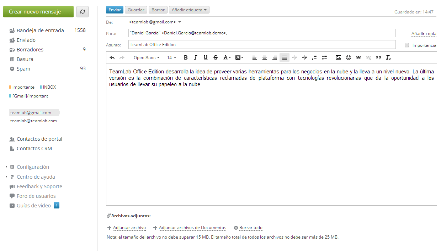This screenshot has height=251, width=441.
Task: Click the refresh mail icon button
Action: click(83, 12)
